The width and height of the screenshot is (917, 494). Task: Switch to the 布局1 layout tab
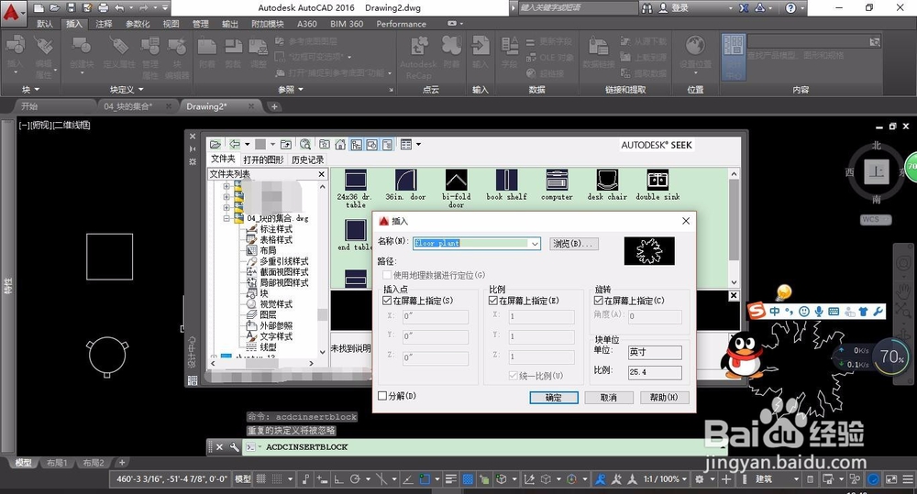pyautogui.click(x=57, y=463)
